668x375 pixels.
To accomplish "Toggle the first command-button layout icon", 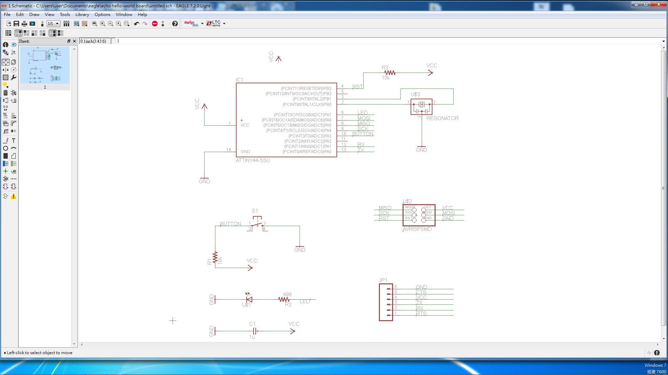I will (18, 33).
